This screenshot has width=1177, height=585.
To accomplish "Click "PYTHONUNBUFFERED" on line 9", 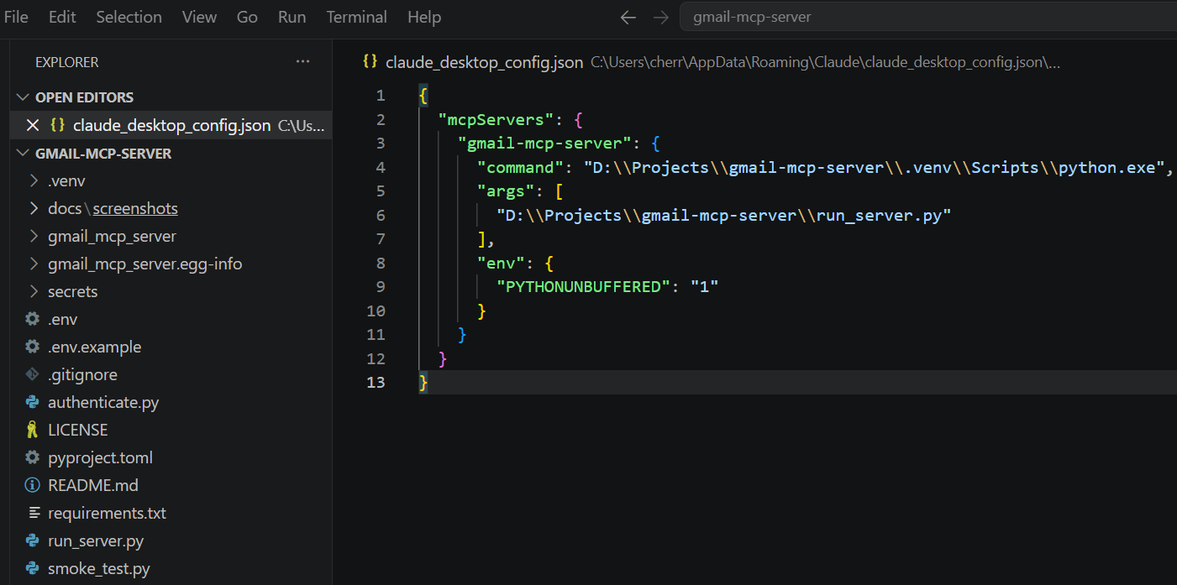I will [584, 287].
